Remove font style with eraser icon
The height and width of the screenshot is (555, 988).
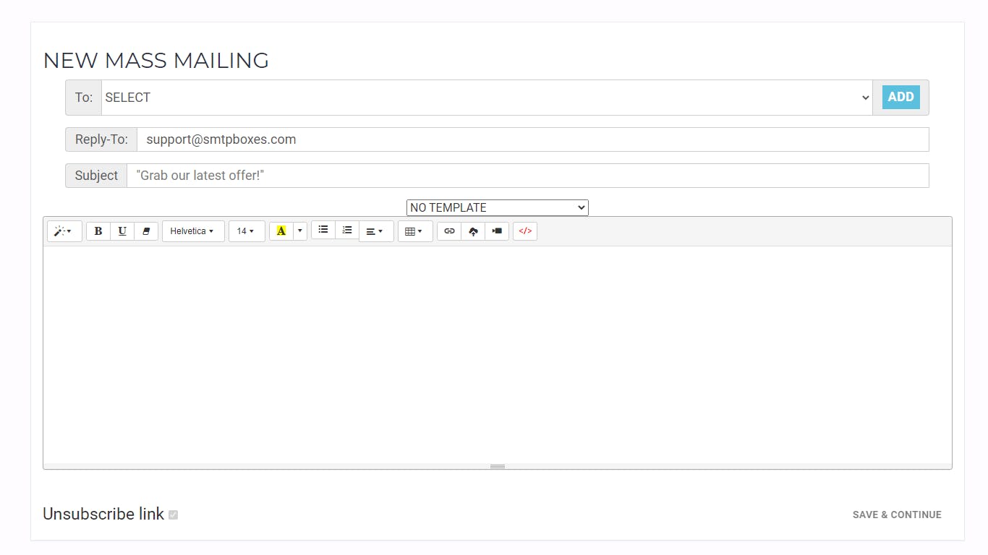tap(146, 231)
